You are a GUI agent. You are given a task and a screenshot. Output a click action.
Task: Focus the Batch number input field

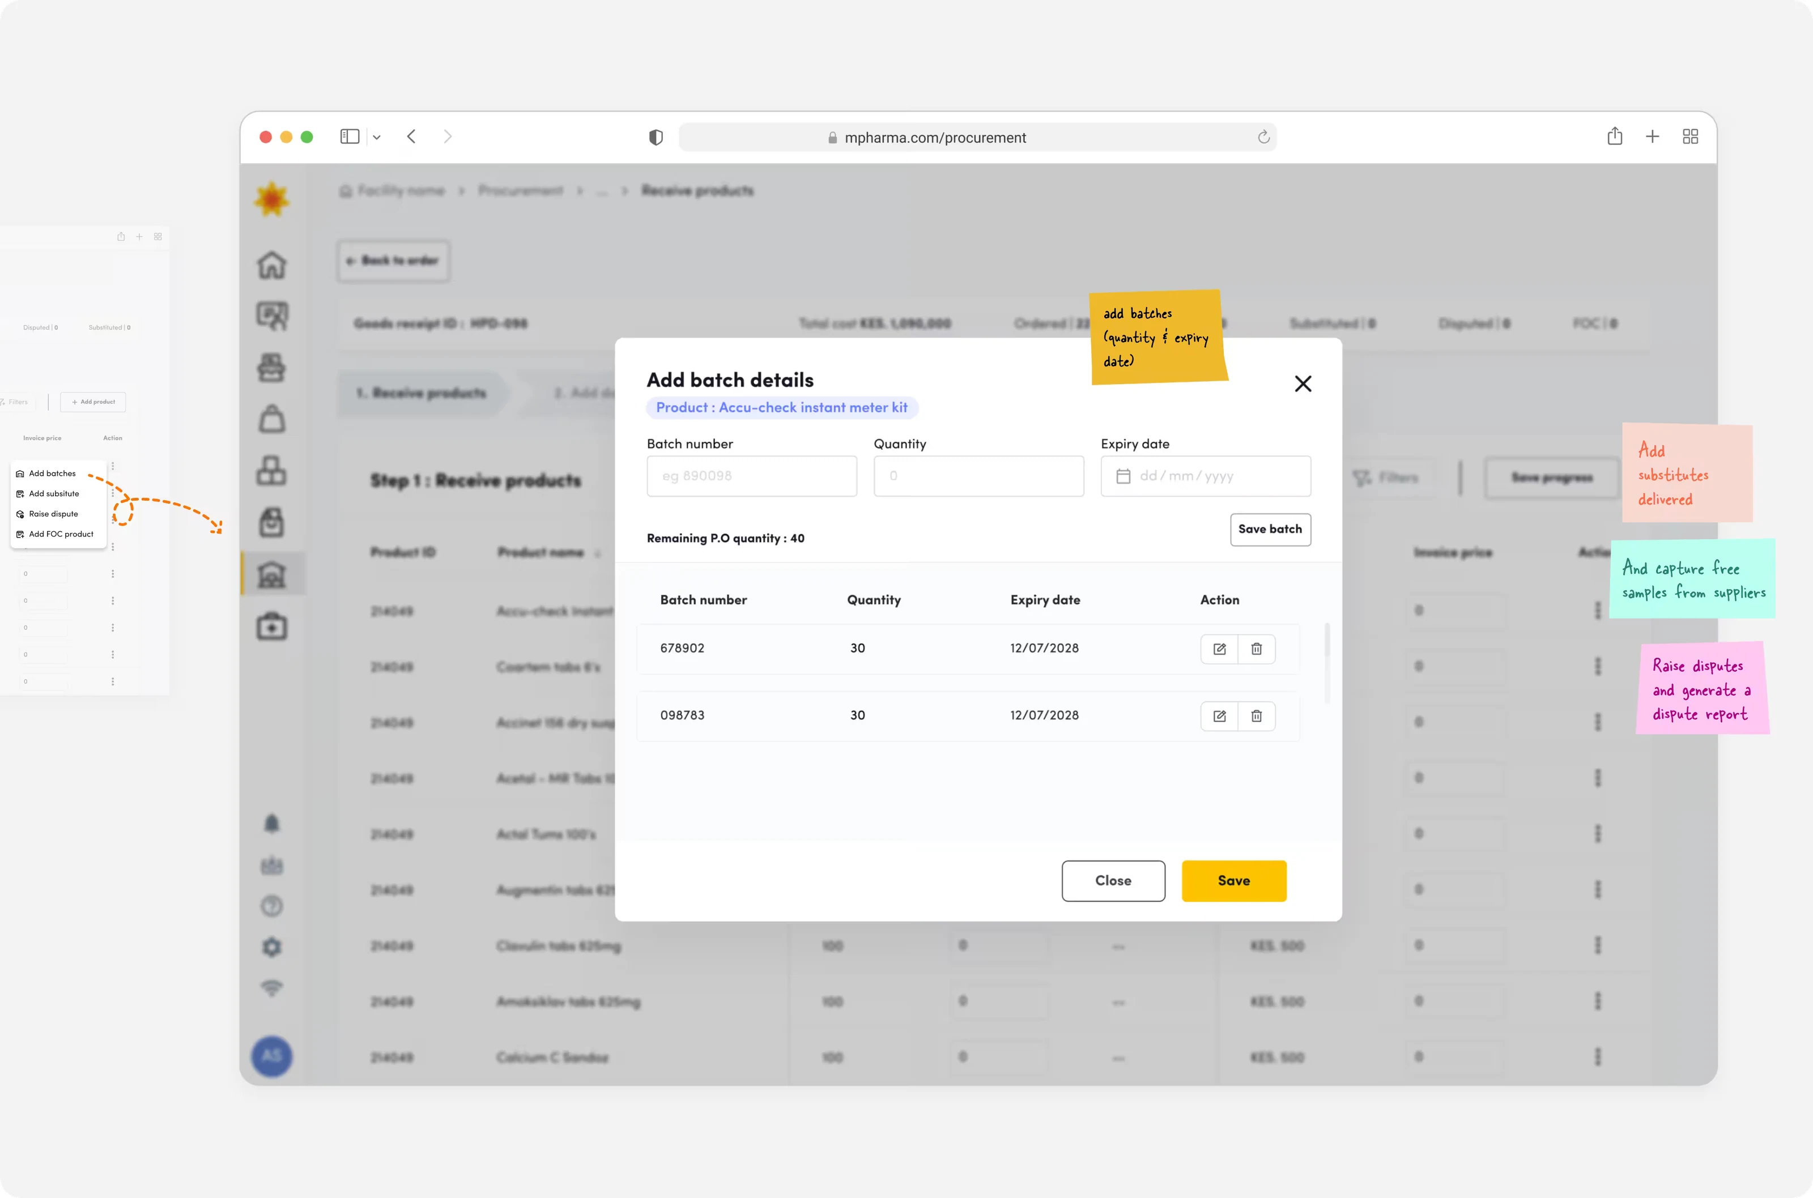752,476
